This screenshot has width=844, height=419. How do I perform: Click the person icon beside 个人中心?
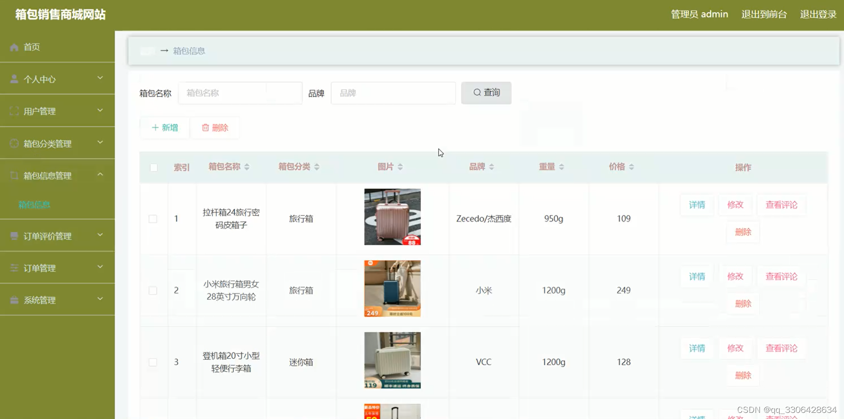(x=14, y=79)
